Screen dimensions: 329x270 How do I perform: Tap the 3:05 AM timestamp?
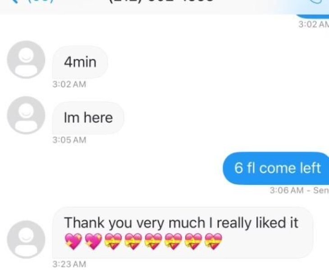[69, 140]
